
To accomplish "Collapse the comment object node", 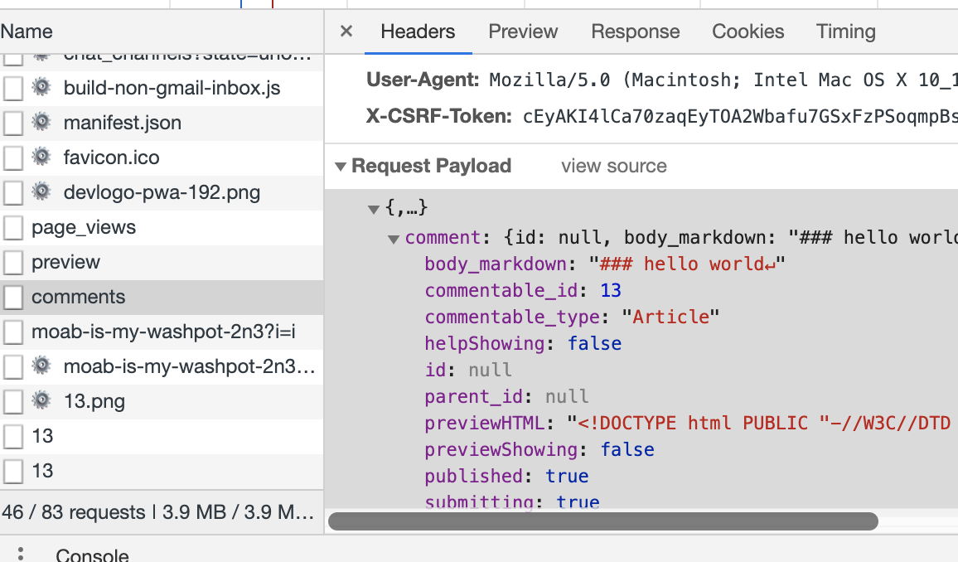I will (x=394, y=239).
